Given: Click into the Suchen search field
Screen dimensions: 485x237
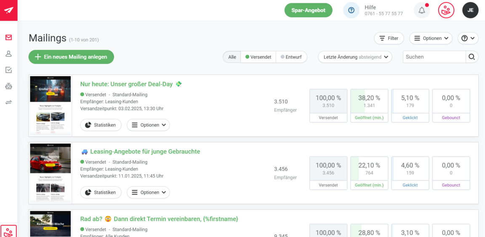Looking at the screenshot, I should (434, 57).
